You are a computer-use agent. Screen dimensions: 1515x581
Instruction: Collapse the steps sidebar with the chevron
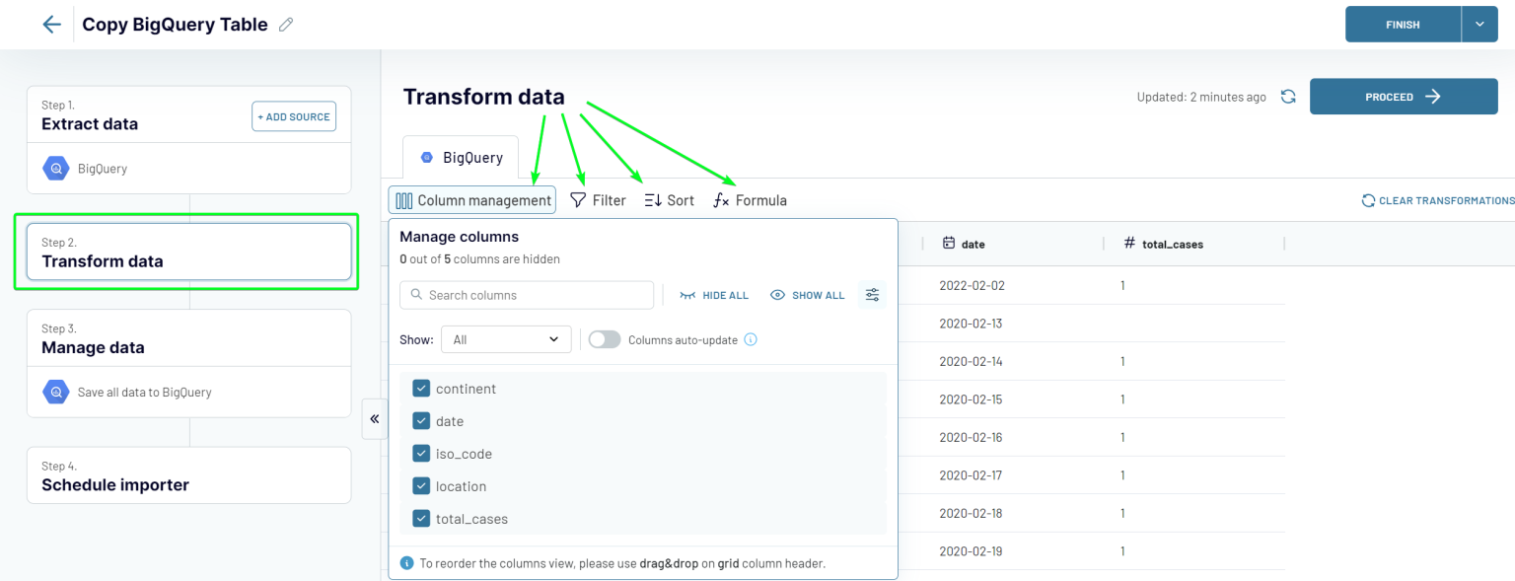374,419
